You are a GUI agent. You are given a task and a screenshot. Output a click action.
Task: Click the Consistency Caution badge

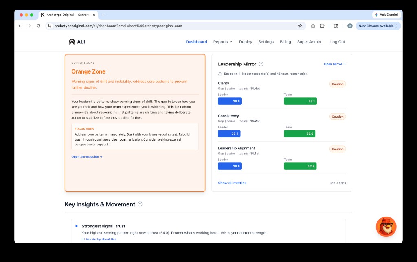pyautogui.click(x=338, y=117)
